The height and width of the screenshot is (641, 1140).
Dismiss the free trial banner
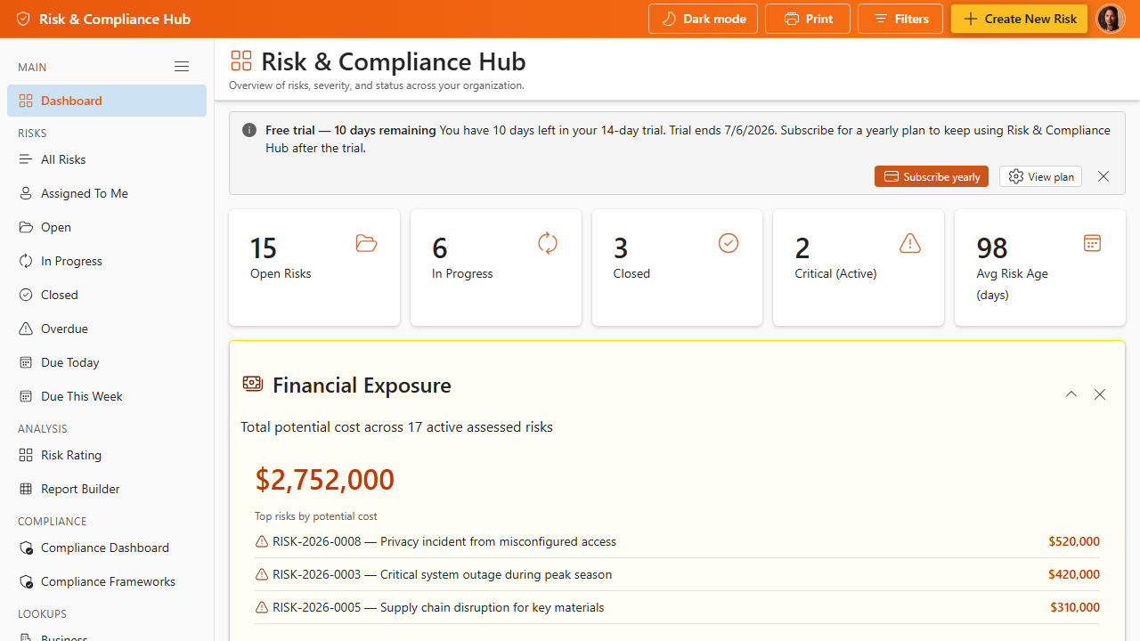[1103, 176]
